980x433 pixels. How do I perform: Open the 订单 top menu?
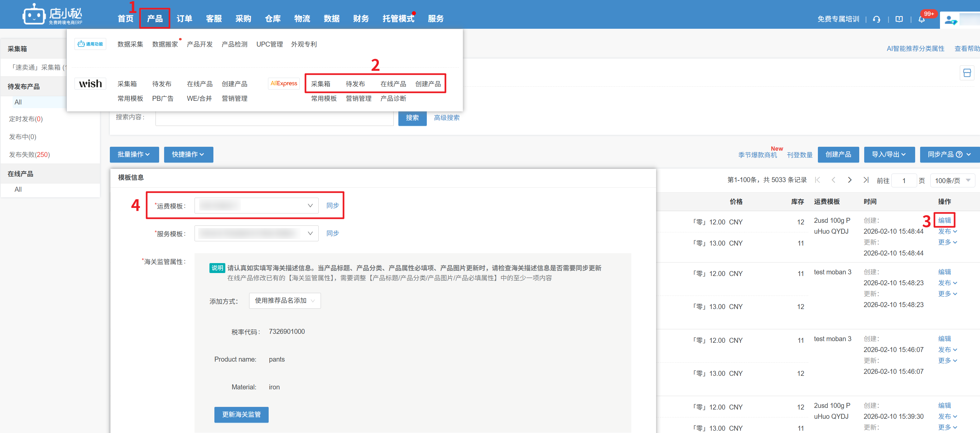(x=184, y=19)
